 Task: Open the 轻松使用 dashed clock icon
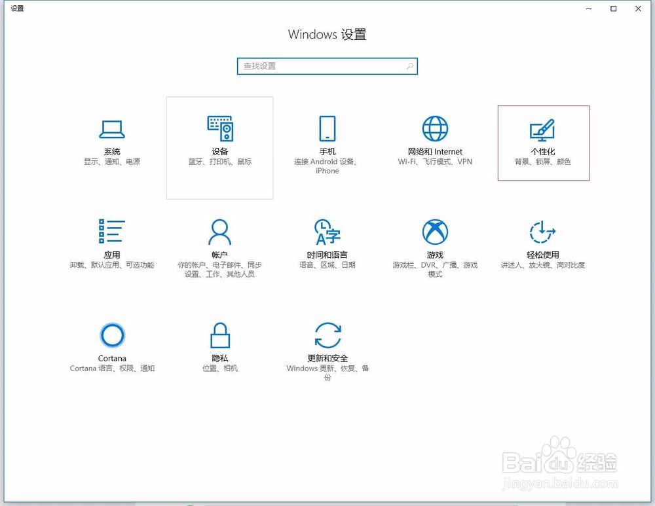(x=542, y=232)
